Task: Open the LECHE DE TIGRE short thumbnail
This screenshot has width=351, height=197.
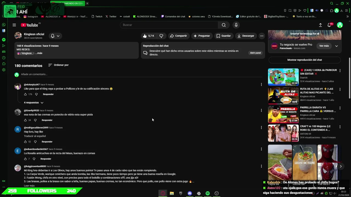Action: (x=305, y=163)
